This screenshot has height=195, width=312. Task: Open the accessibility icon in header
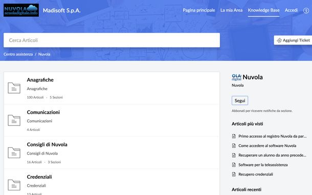306,11
